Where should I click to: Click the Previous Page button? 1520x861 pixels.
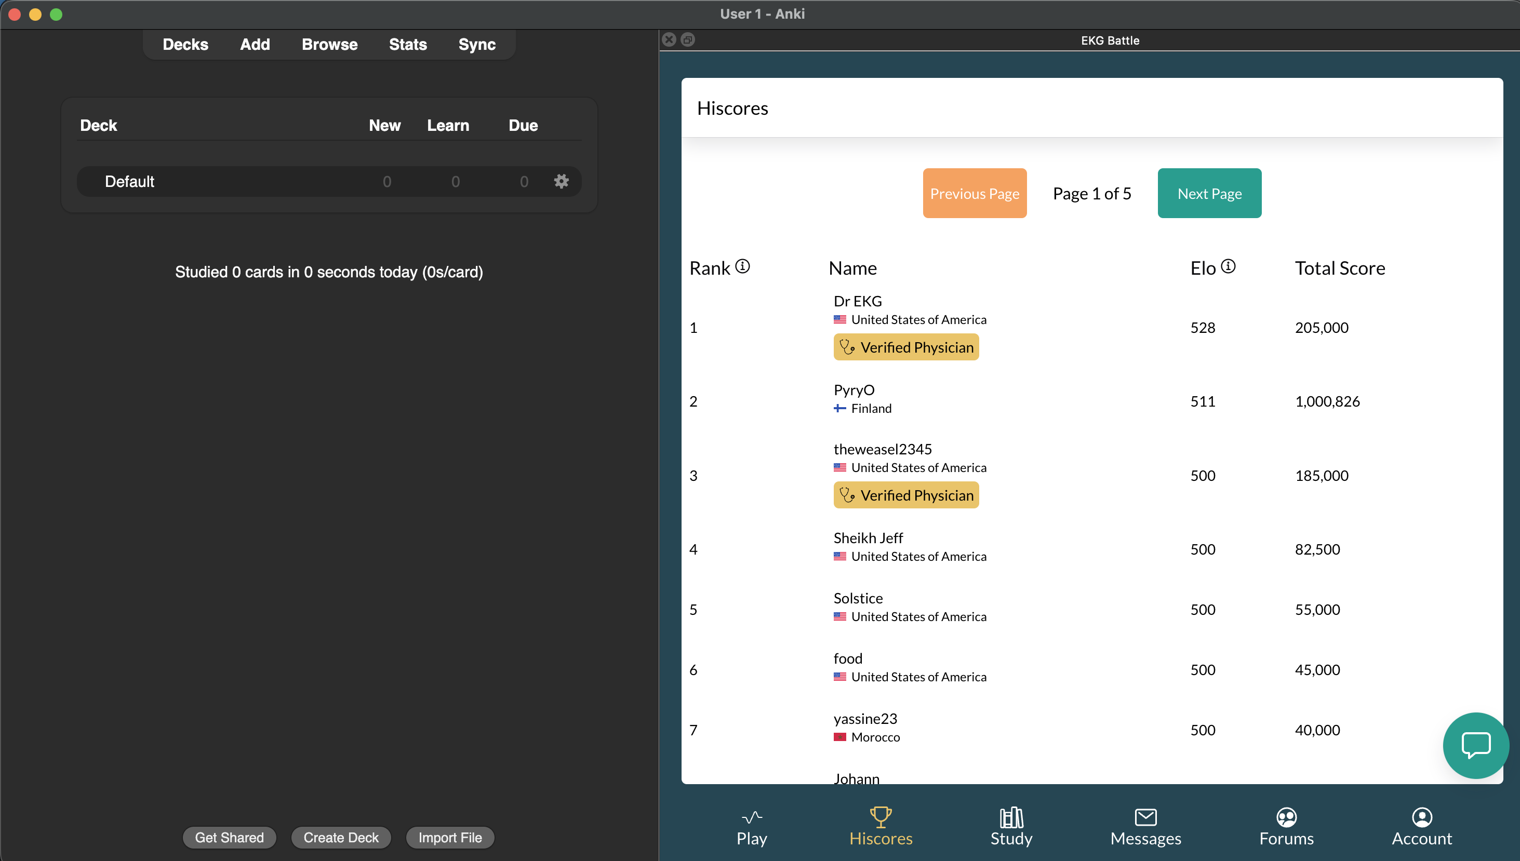pyautogui.click(x=975, y=193)
